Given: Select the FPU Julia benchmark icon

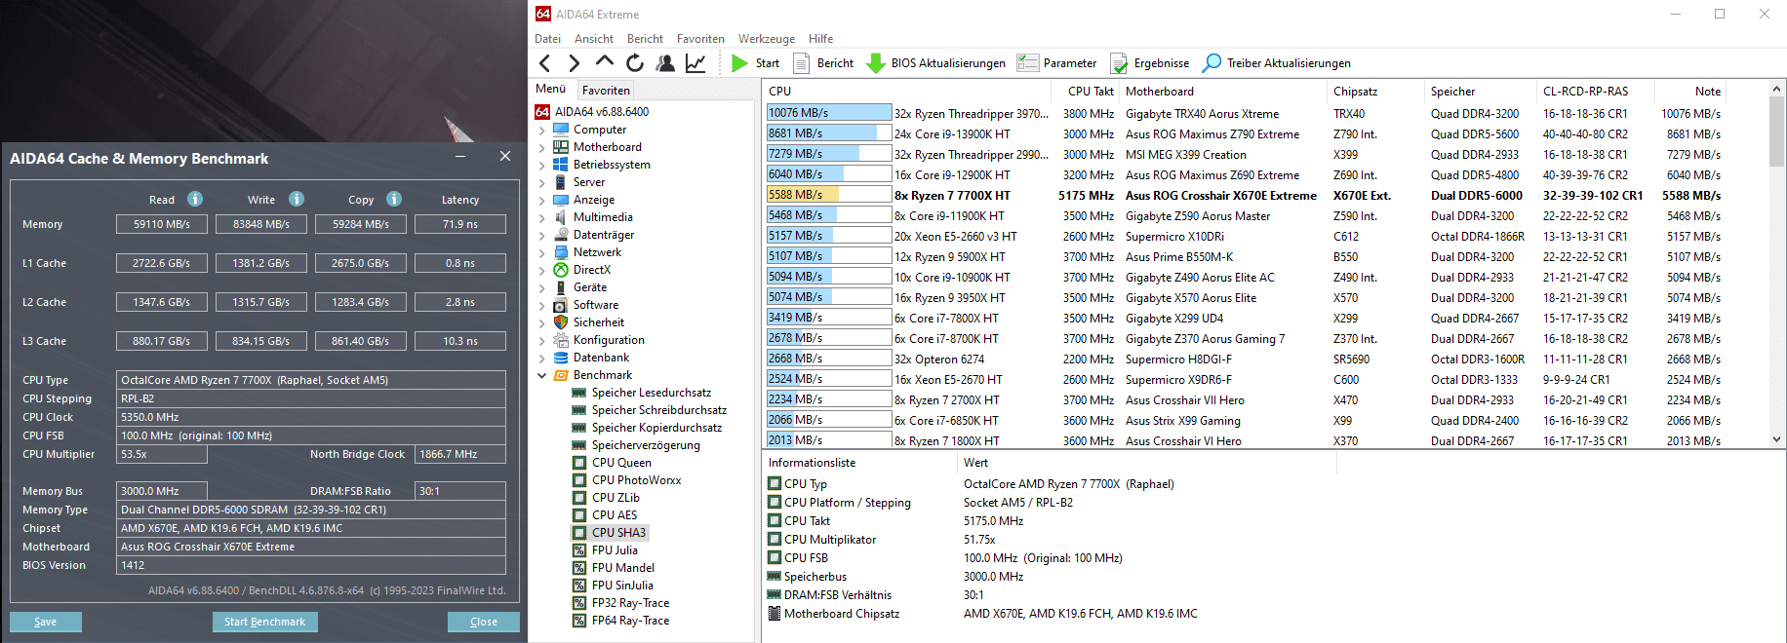Looking at the screenshot, I should [x=579, y=550].
